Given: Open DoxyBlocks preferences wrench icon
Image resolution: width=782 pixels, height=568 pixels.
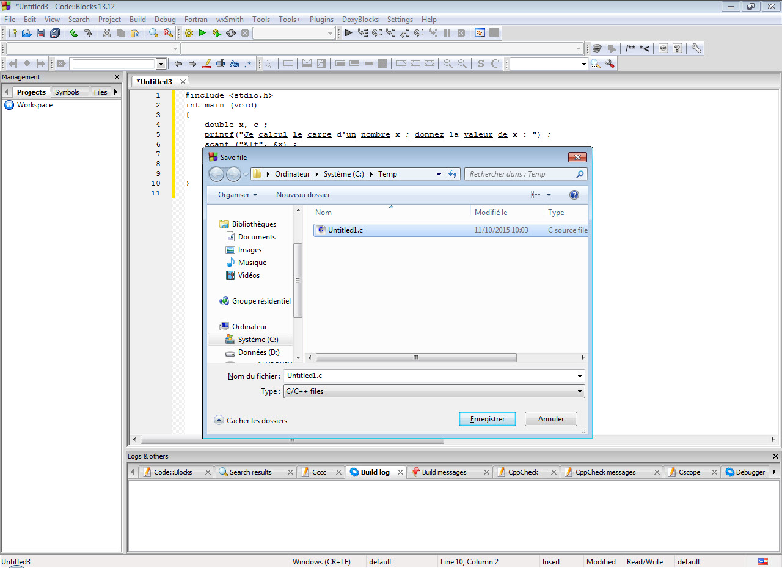Looking at the screenshot, I should (x=696, y=48).
